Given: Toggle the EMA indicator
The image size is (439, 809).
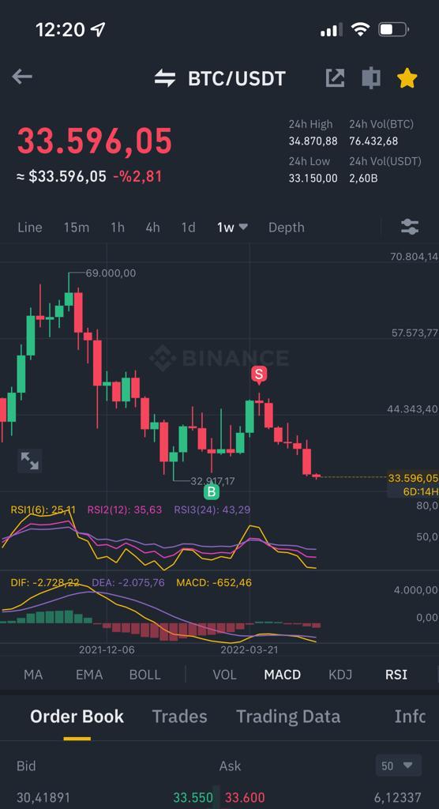Looking at the screenshot, I should (x=89, y=675).
